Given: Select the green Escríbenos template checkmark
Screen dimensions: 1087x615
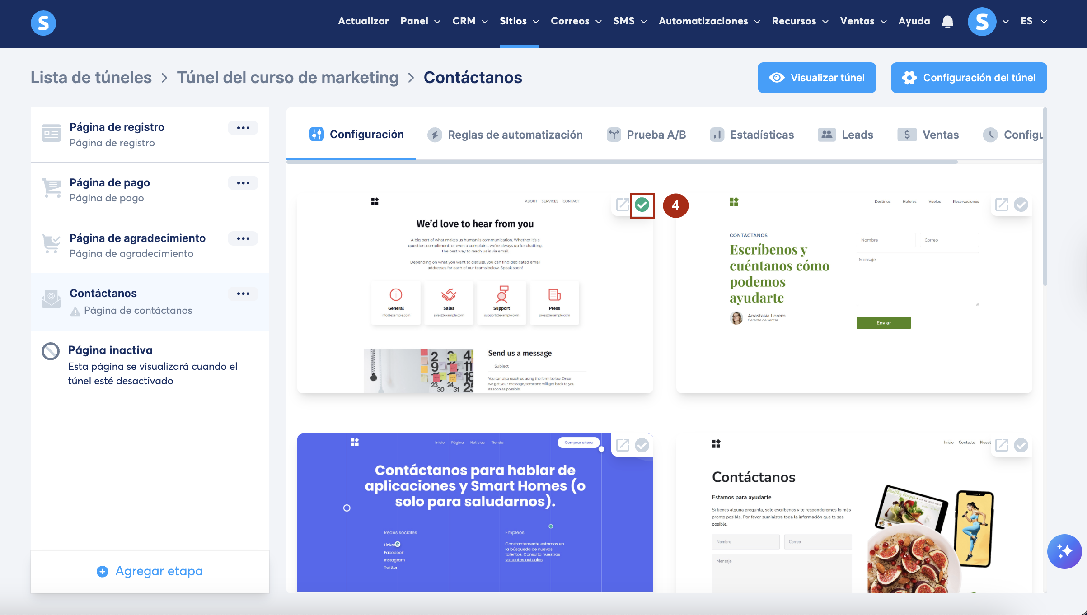Looking at the screenshot, I should [1021, 205].
